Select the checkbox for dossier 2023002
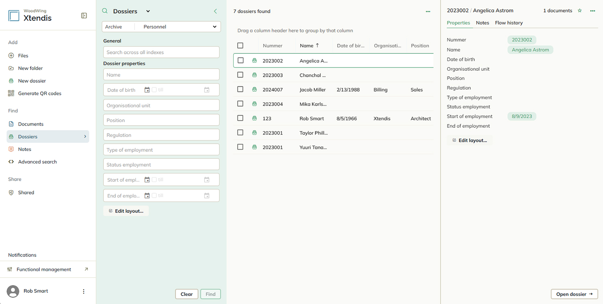The width and height of the screenshot is (603, 304). [240, 61]
